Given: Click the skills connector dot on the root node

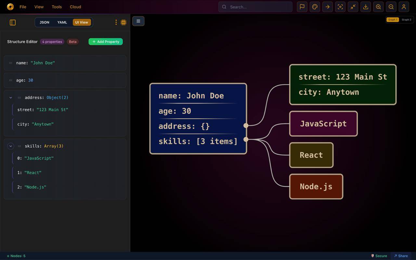Looking at the screenshot, I should pyautogui.click(x=246, y=139).
